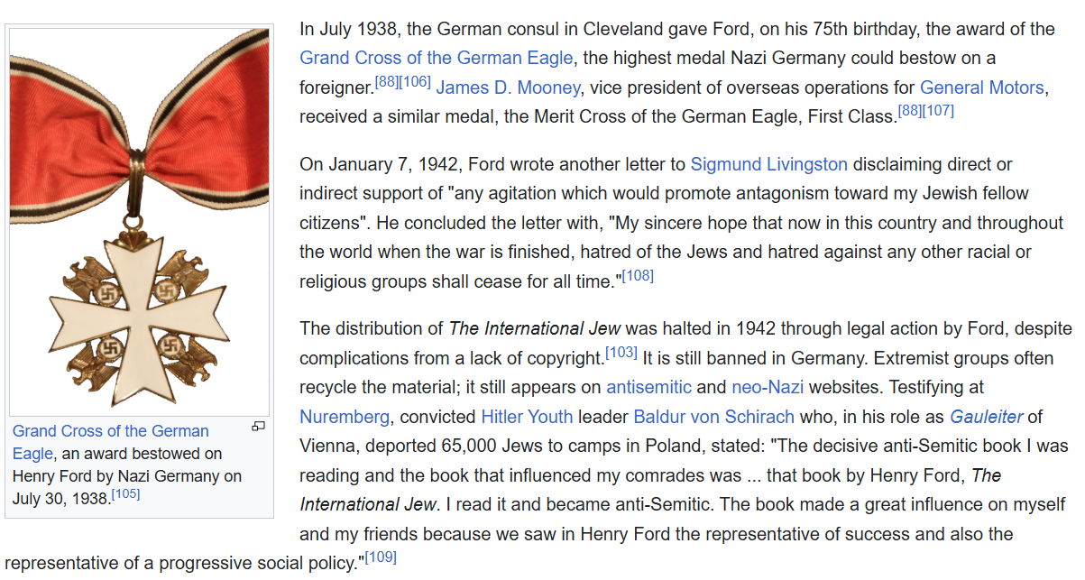Open Baldur von Schirach link
The image size is (1085, 580).
714,417
